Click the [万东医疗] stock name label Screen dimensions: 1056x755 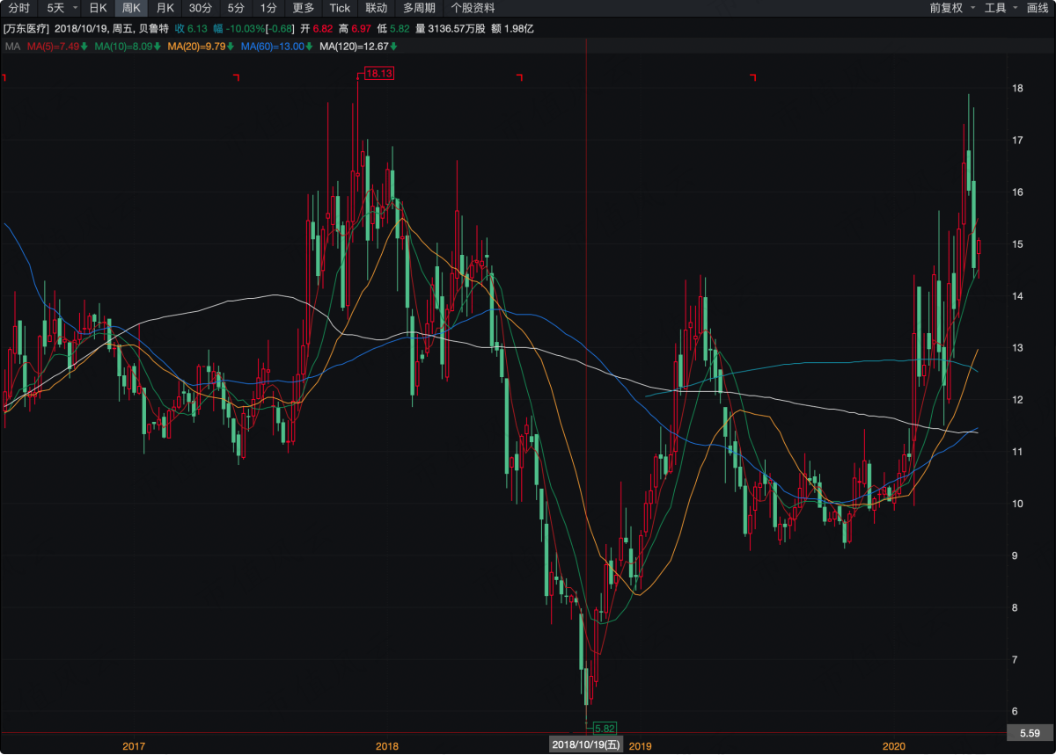[26, 28]
